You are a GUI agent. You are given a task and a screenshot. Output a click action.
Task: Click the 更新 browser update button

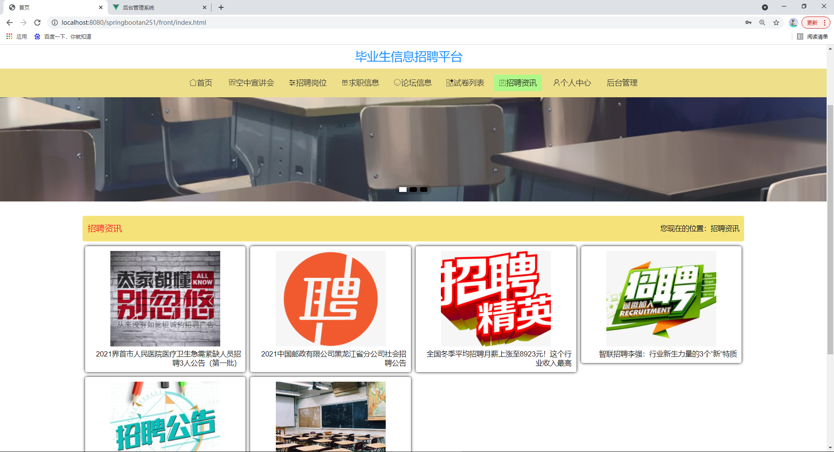click(816, 23)
